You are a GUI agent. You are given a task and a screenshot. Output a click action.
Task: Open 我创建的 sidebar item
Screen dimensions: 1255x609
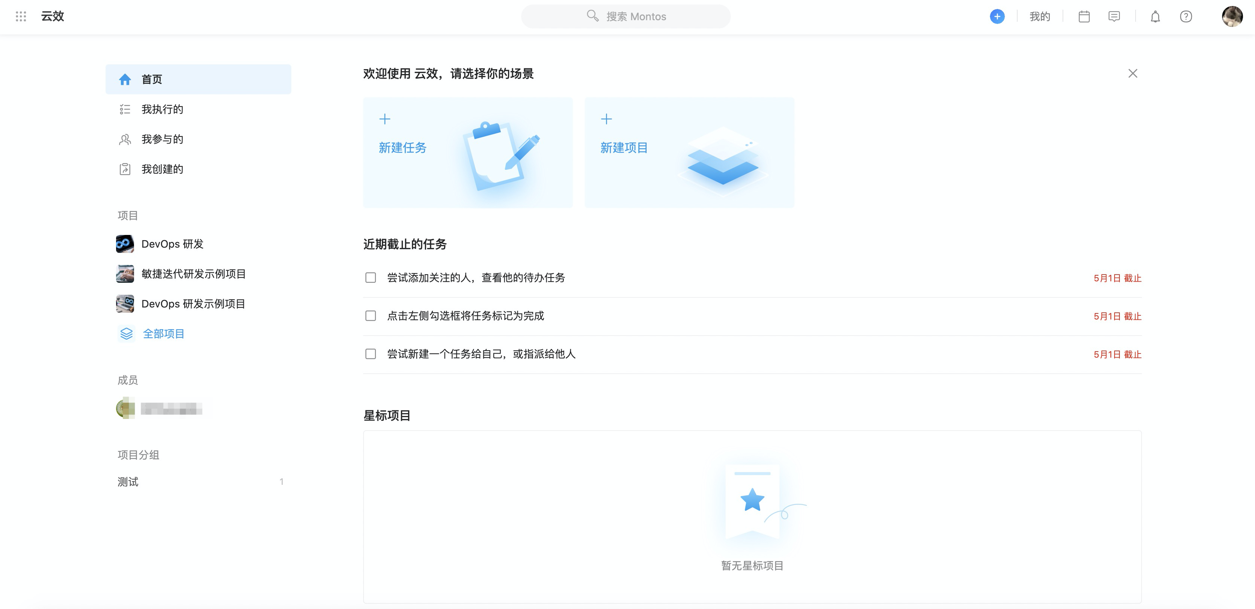[162, 169]
